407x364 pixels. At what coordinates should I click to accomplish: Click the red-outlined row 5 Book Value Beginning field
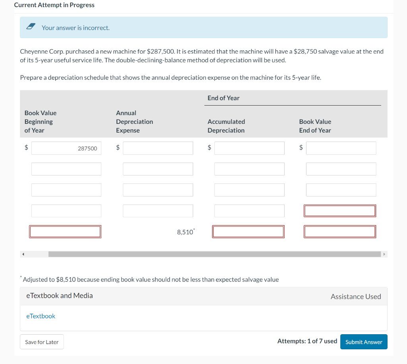[x=65, y=232]
